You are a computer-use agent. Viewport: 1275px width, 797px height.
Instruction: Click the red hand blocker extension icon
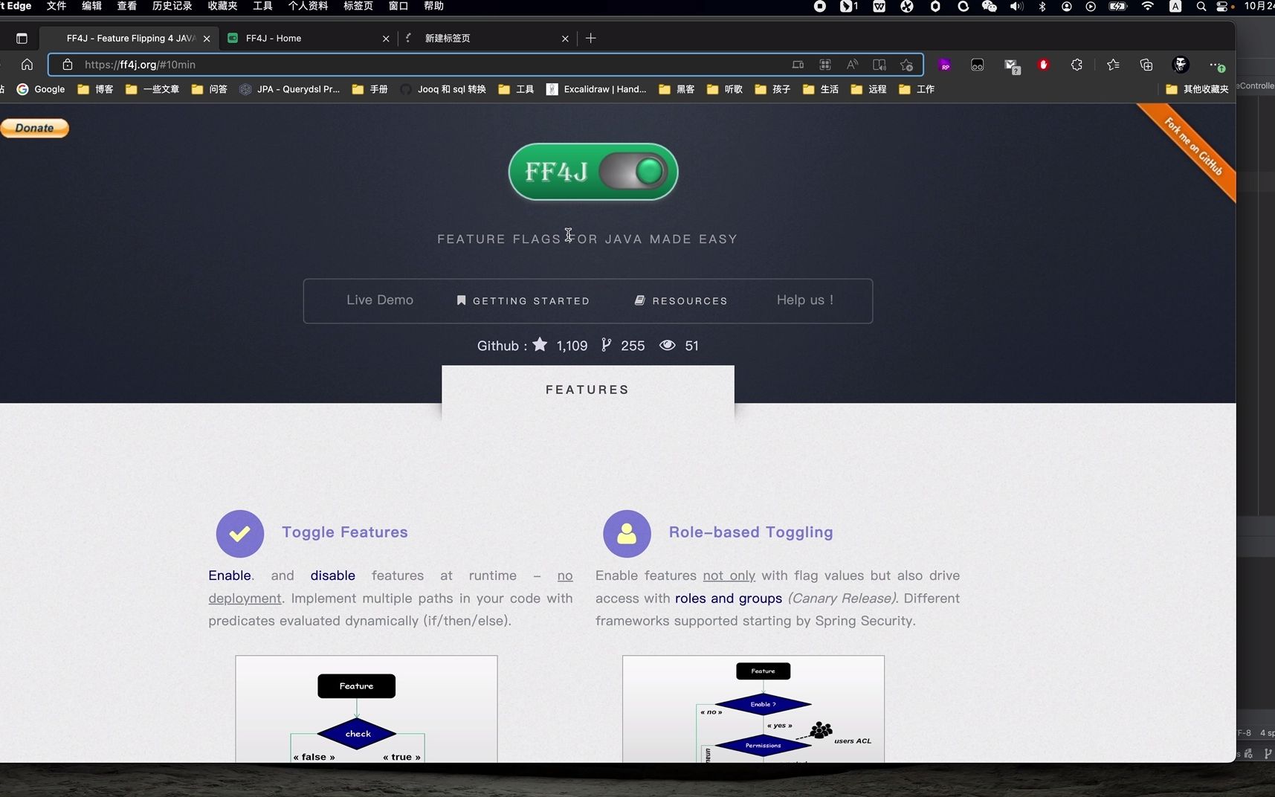1043,65
